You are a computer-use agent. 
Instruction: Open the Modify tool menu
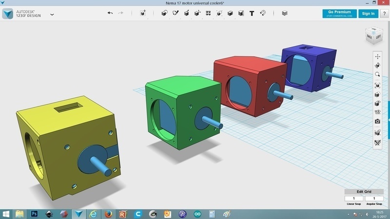pos(197,13)
